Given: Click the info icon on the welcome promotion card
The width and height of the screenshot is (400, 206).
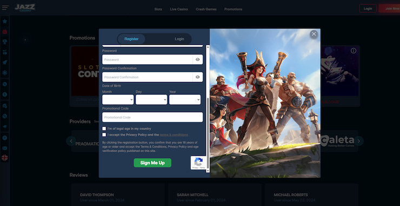Looking at the screenshot, I should 354,51.
